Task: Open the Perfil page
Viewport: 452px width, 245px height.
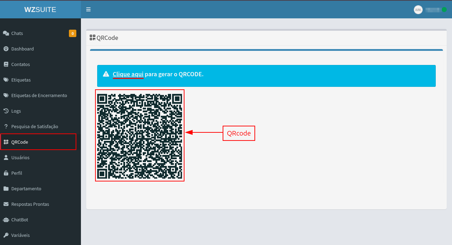Action: point(40,173)
